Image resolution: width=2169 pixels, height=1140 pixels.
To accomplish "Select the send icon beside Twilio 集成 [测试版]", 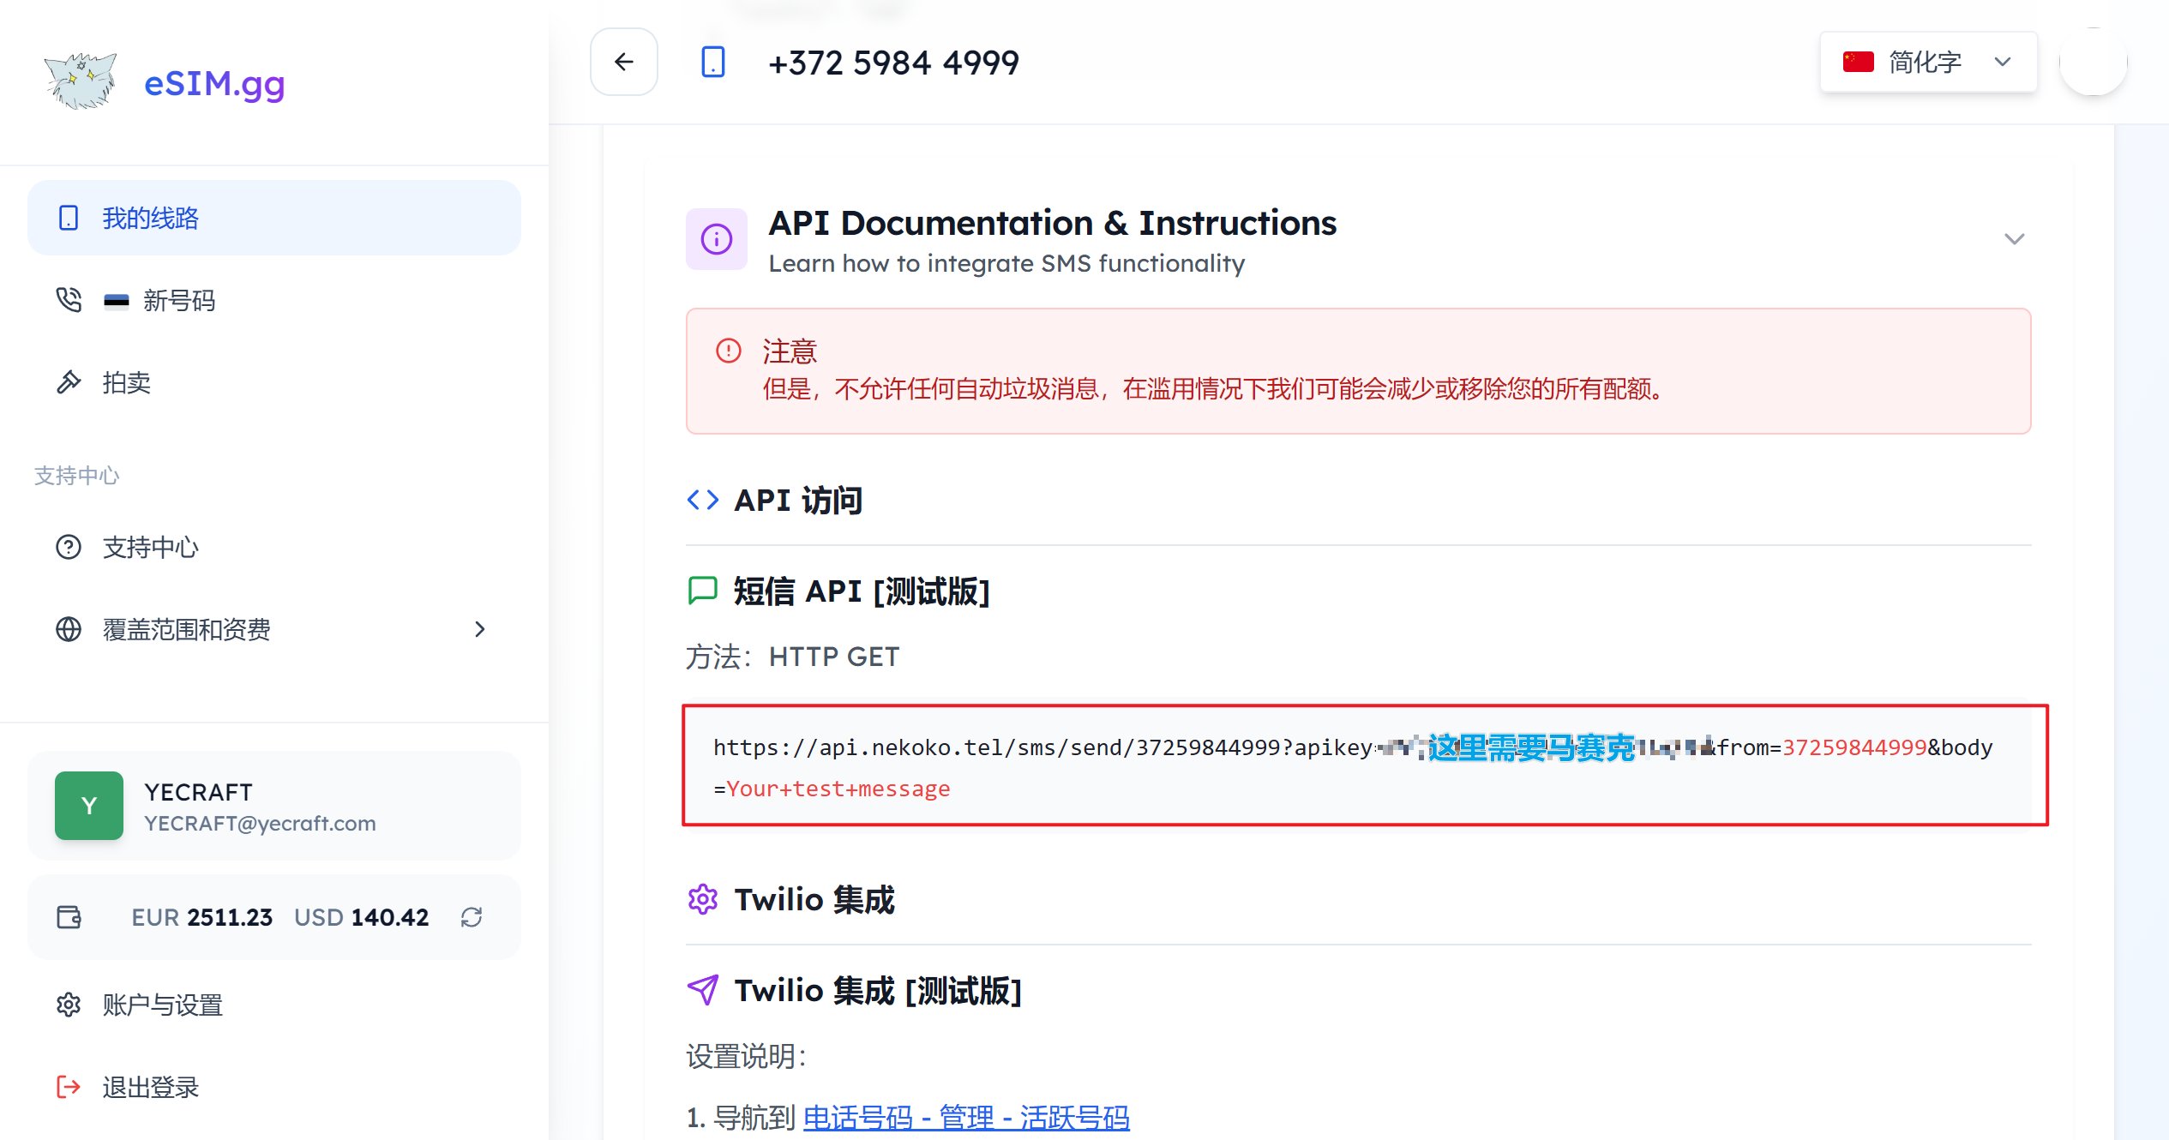I will pos(703,990).
